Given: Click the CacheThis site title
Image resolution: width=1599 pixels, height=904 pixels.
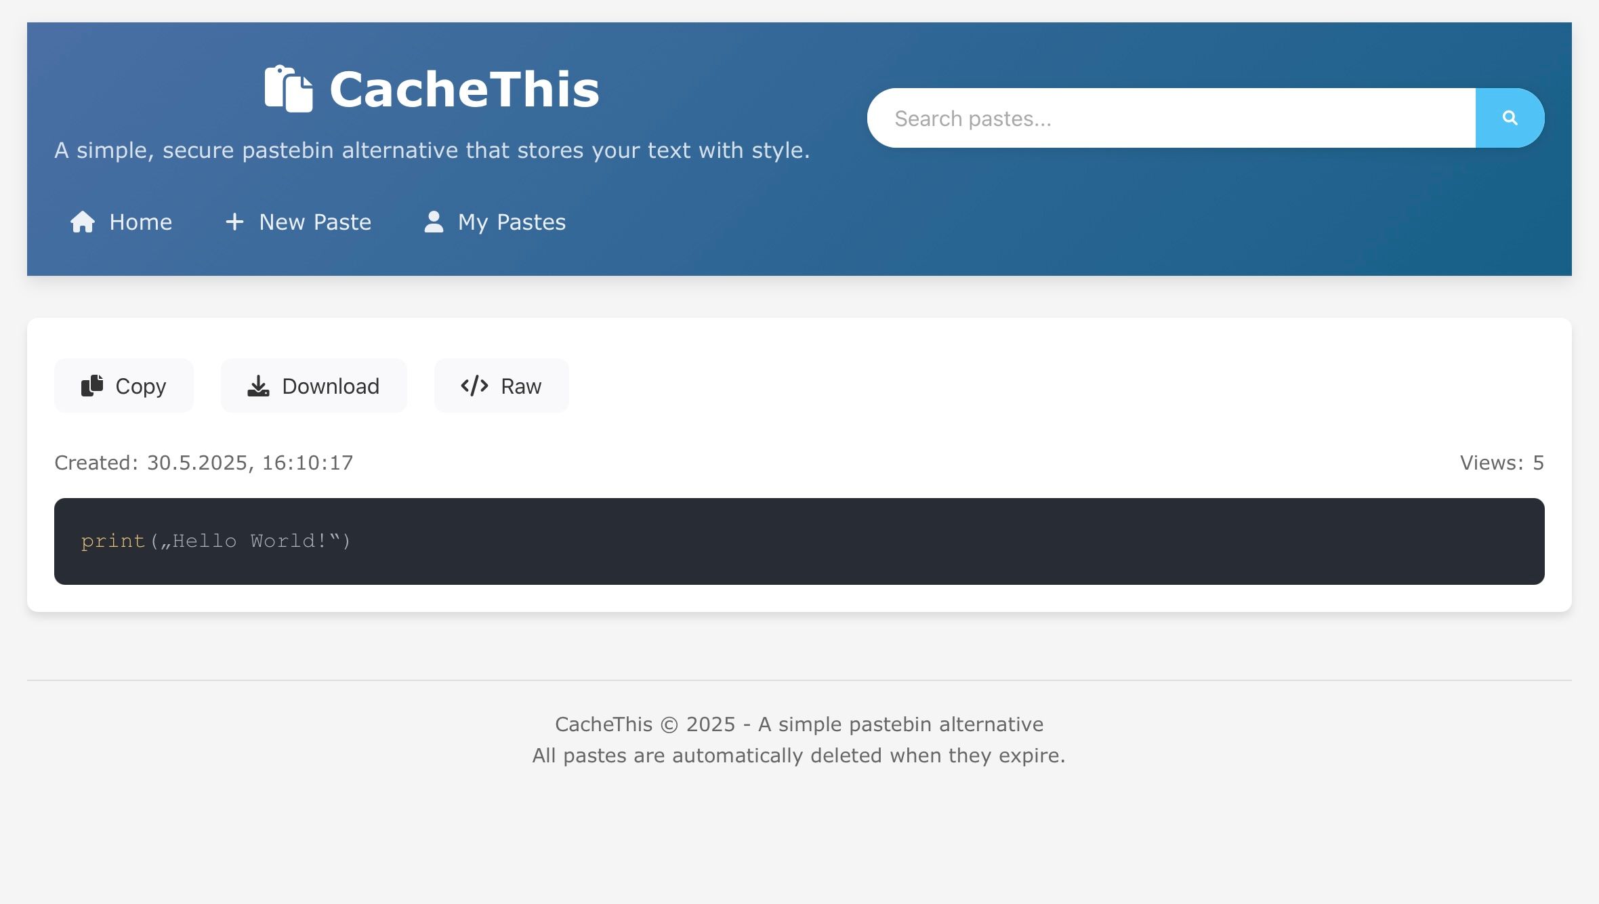Looking at the screenshot, I should (465, 89).
